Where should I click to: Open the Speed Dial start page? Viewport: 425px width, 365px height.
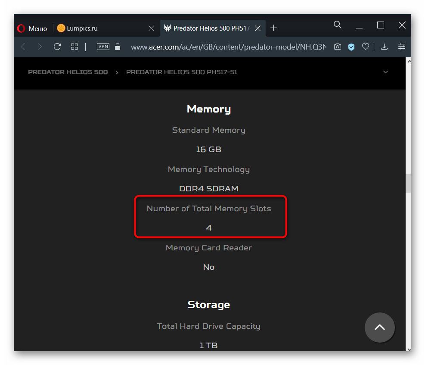click(74, 47)
